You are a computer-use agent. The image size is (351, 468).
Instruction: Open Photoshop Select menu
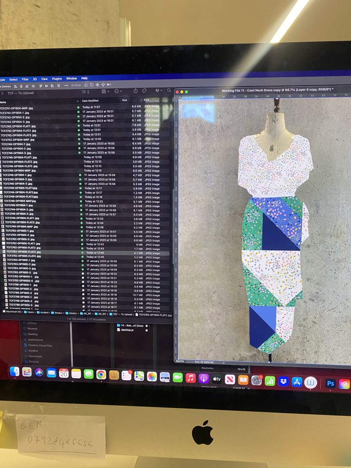(x=13, y=80)
